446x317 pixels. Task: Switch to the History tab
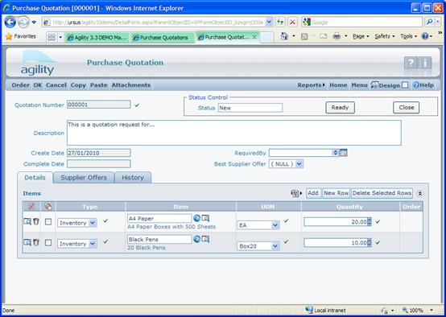(133, 177)
